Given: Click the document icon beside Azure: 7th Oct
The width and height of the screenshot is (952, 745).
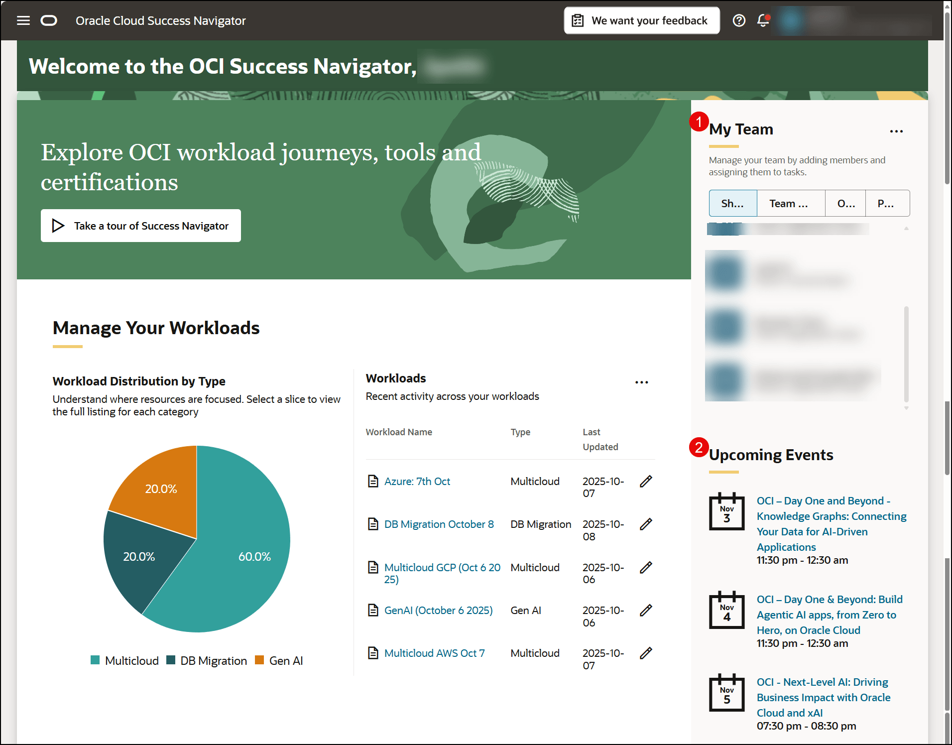Looking at the screenshot, I should coord(373,481).
